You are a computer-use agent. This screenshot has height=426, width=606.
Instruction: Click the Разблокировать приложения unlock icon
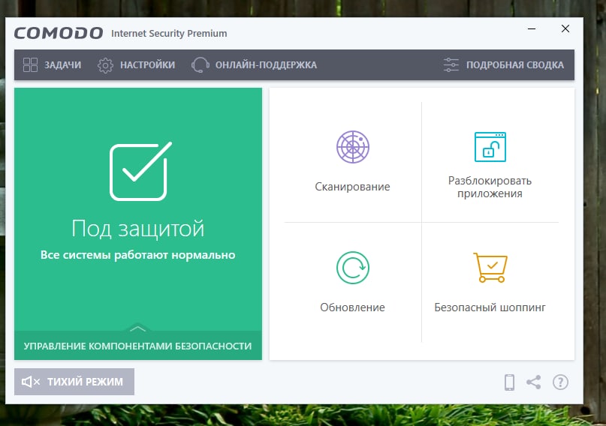click(x=490, y=147)
